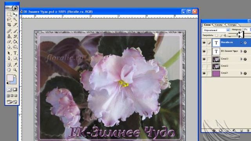Click the add layer style icon at panel bottom
The height and width of the screenshot is (141, 251).
(214, 130)
